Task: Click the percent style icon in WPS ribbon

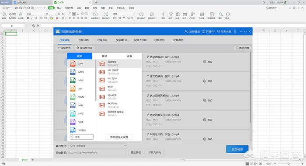Action: [x=120, y=18]
